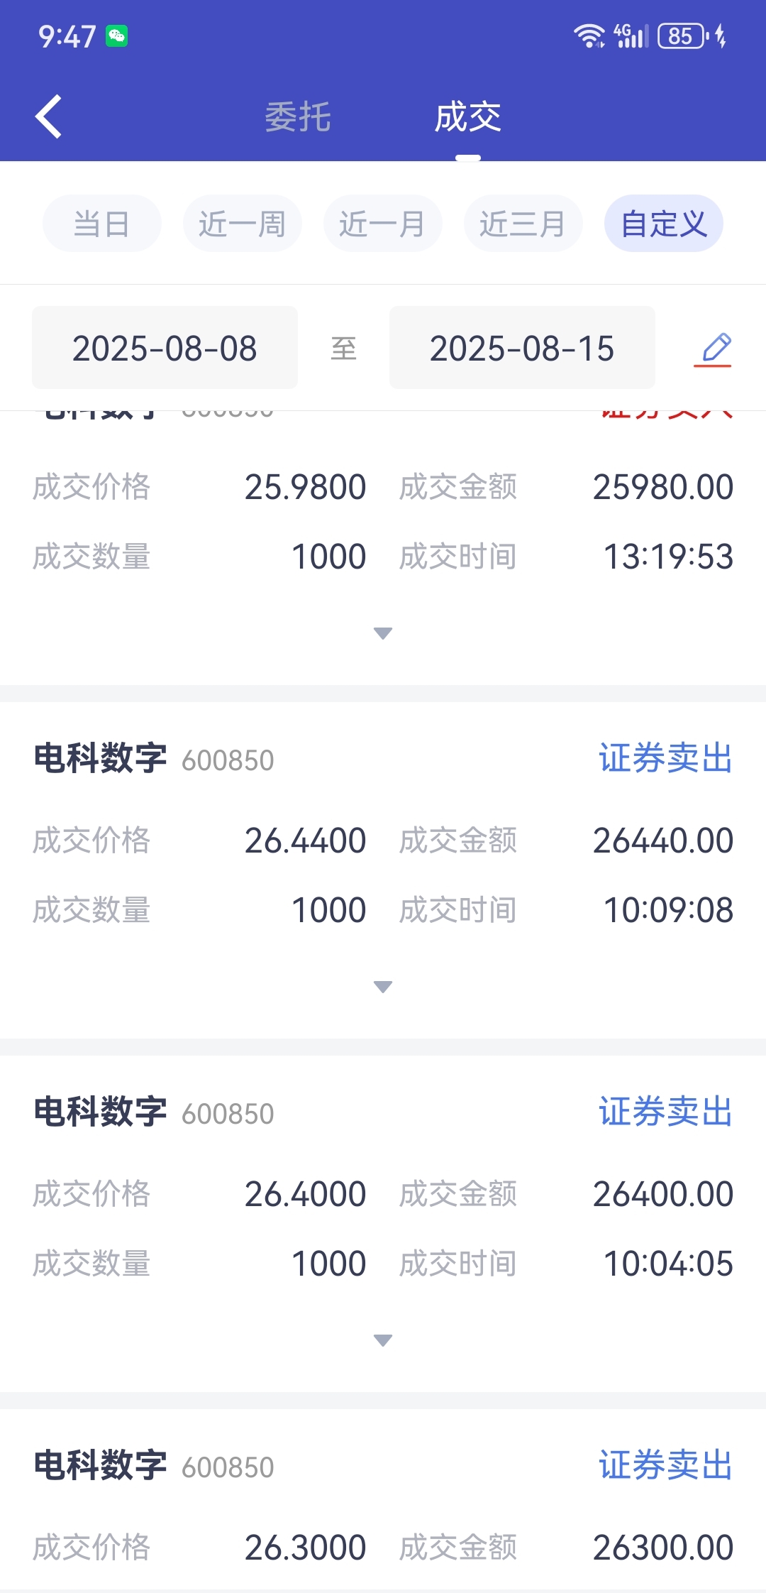Tap the back arrow icon
Image resolution: width=766 pixels, height=1593 pixels.
tap(48, 116)
